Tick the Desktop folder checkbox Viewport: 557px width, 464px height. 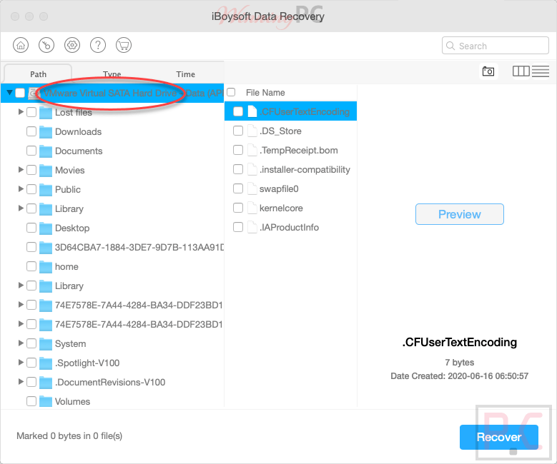click(31, 228)
